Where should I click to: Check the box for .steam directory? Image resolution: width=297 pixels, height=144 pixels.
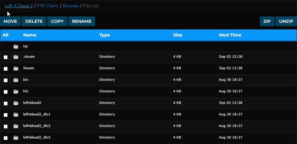pyautogui.click(x=5, y=57)
